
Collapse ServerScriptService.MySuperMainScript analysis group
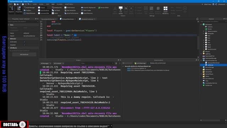pyautogui.click(x=123, y=66)
